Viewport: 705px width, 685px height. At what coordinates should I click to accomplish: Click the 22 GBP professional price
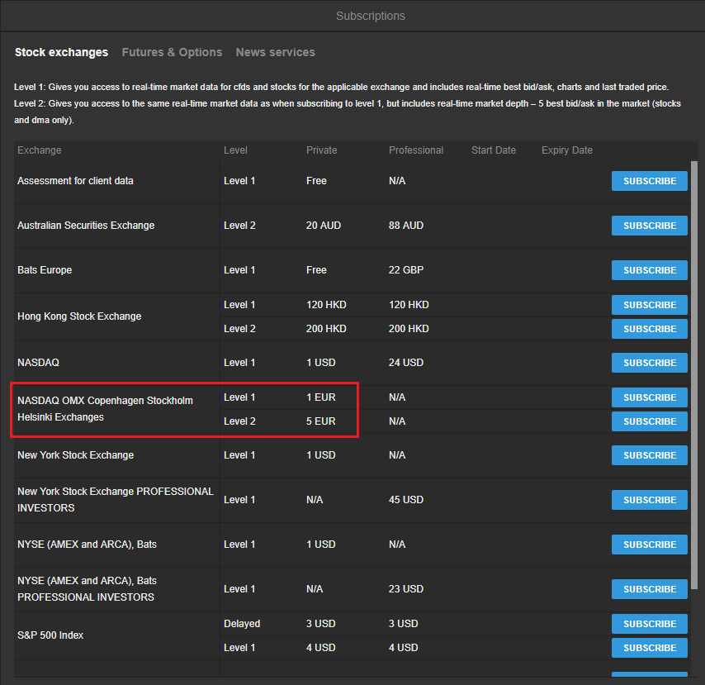pyautogui.click(x=406, y=270)
